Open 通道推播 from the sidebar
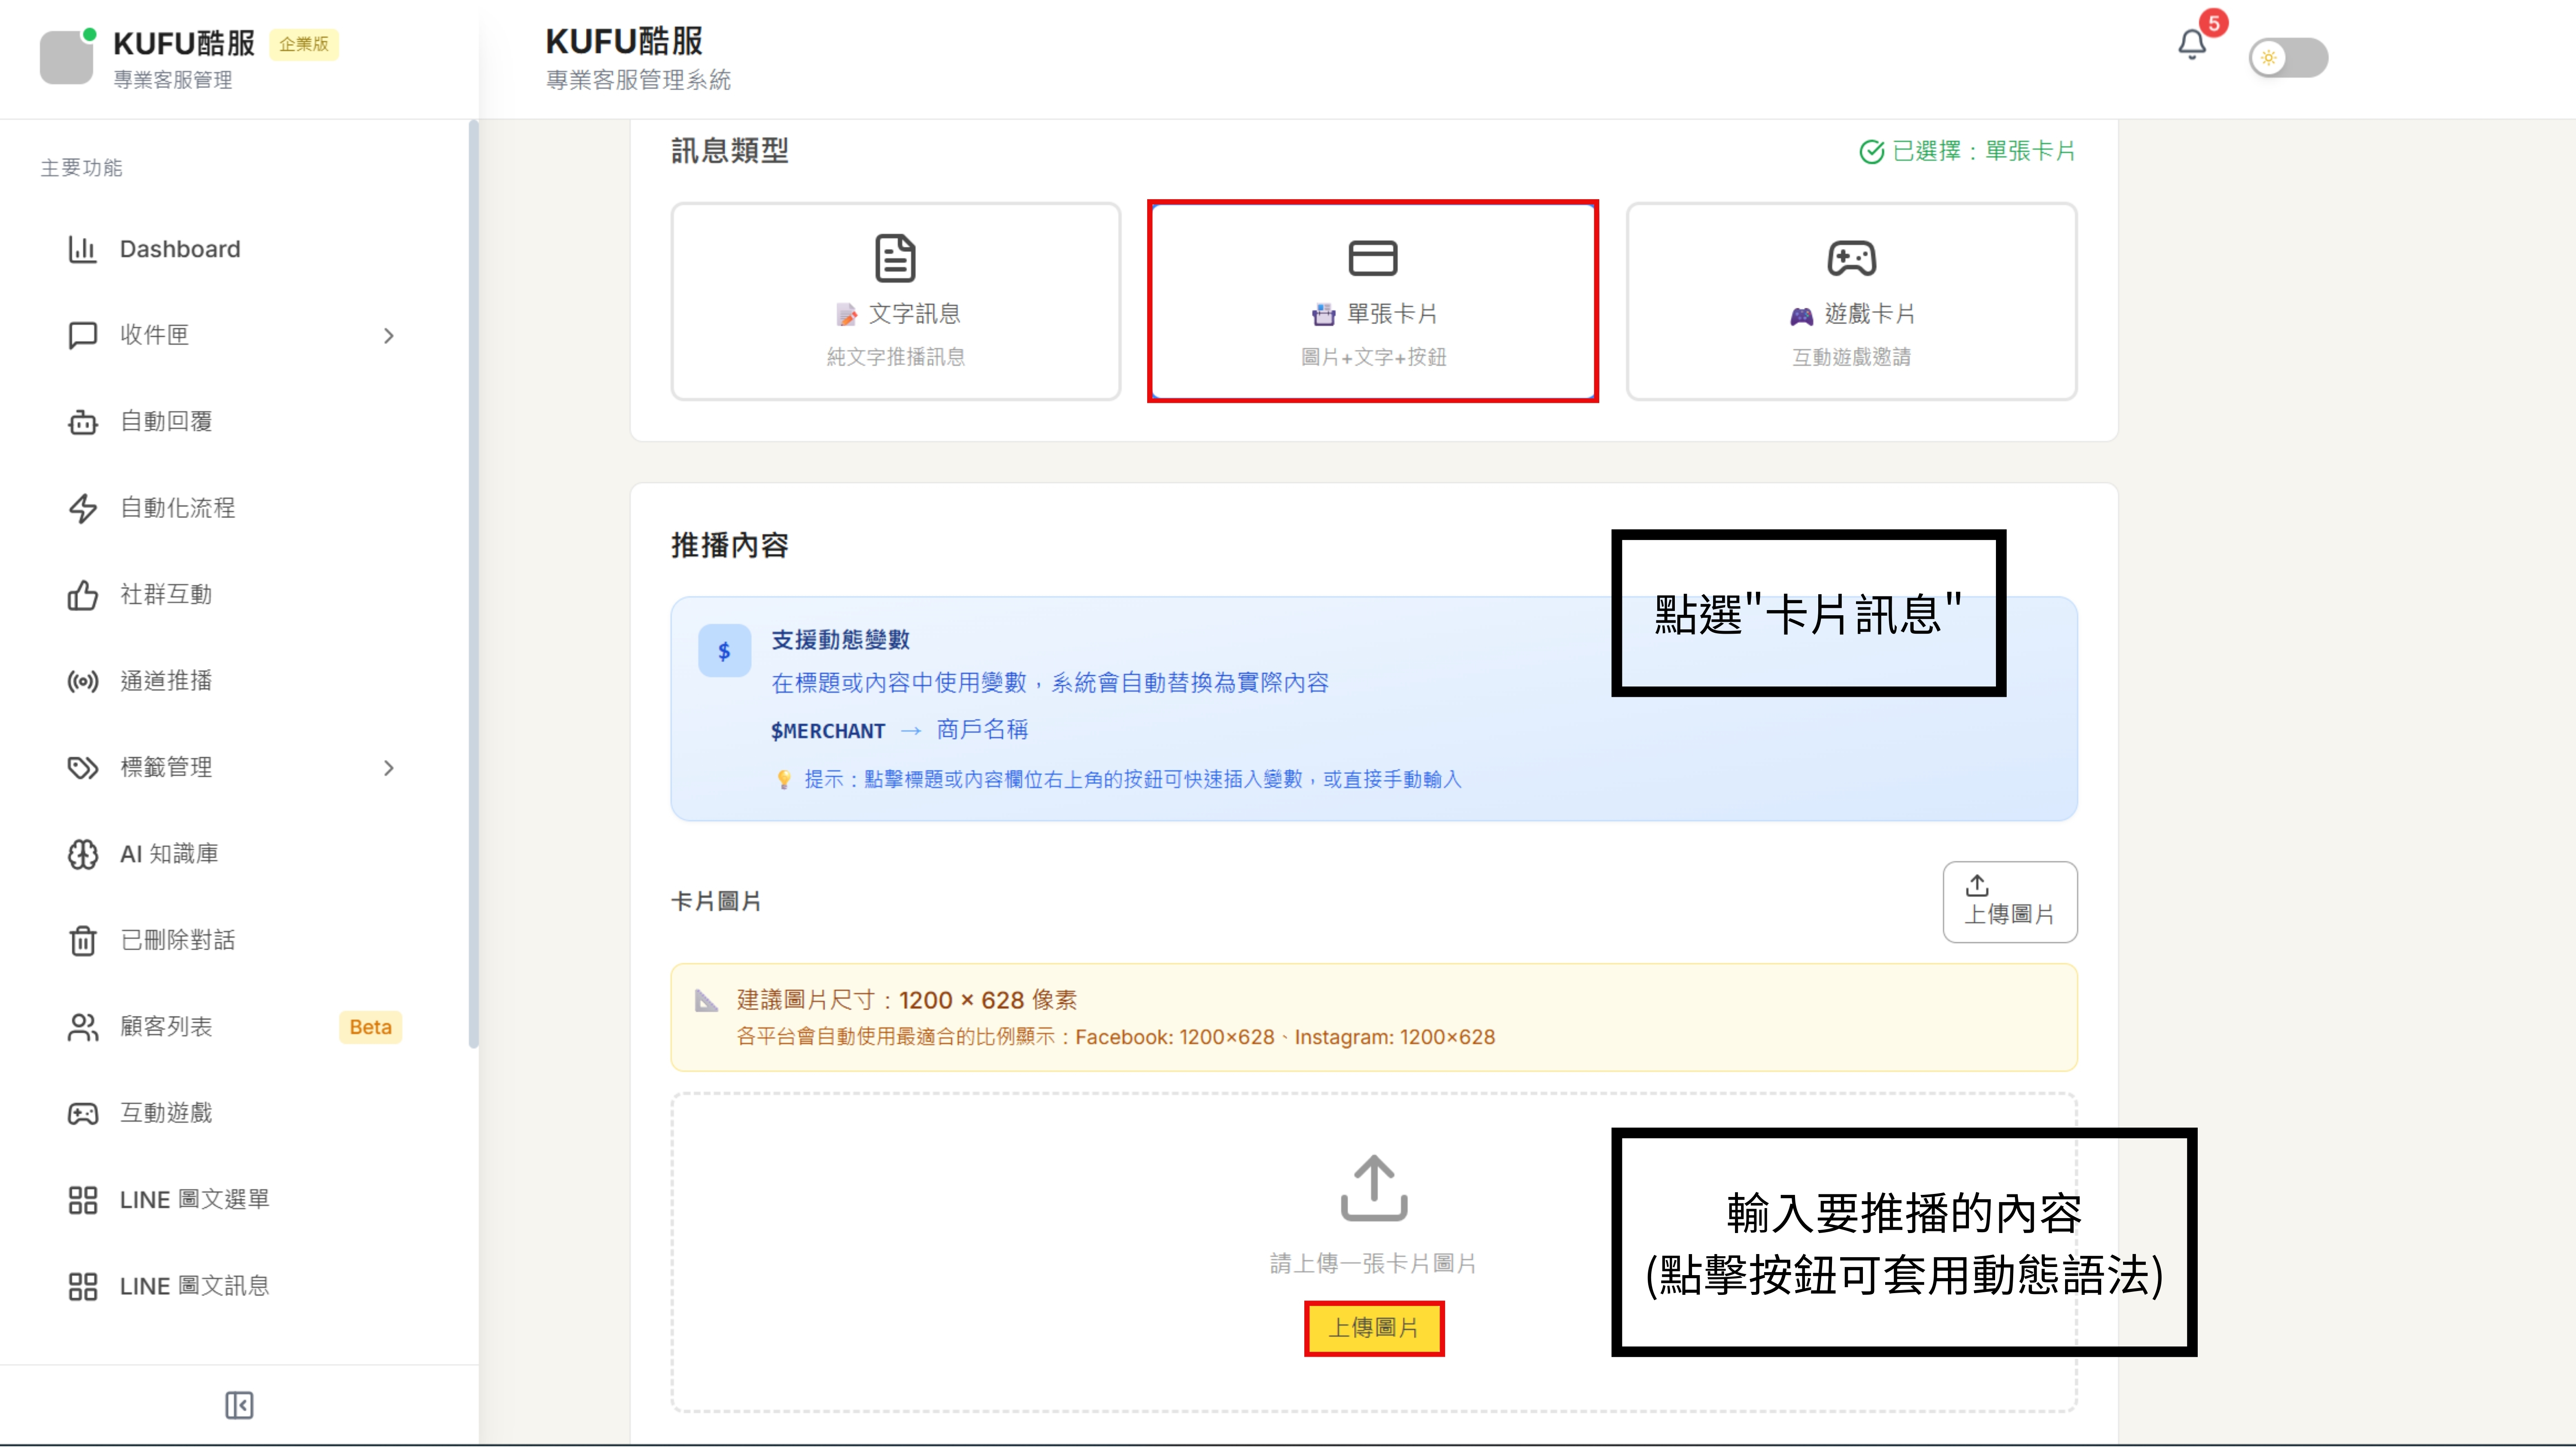The height and width of the screenshot is (1449, 2576). tap(167, 680)
